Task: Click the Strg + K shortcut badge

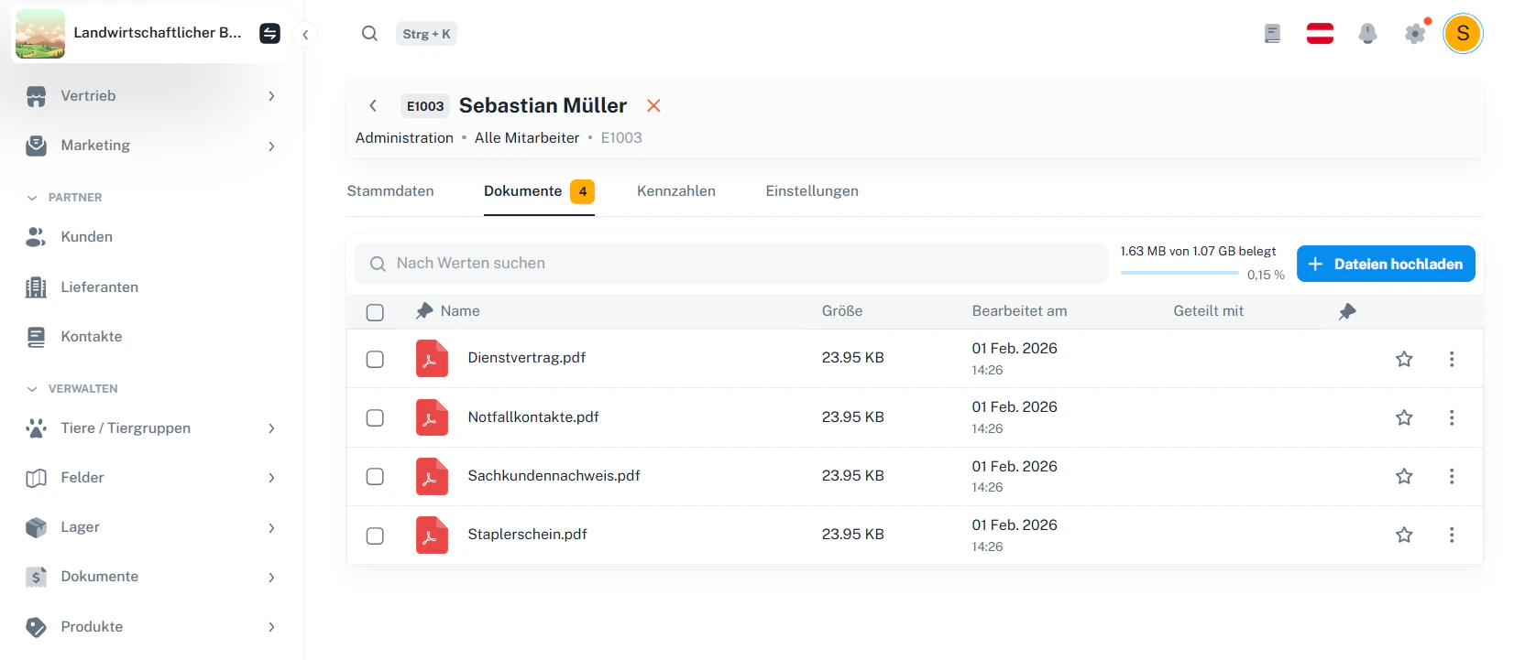Action: 426,34
